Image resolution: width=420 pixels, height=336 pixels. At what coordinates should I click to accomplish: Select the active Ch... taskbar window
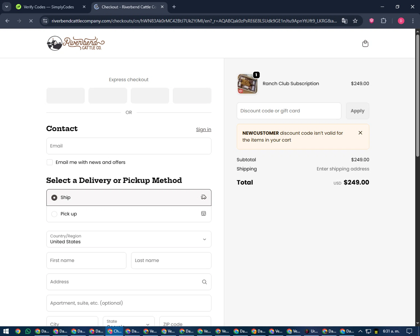[115, 331]
